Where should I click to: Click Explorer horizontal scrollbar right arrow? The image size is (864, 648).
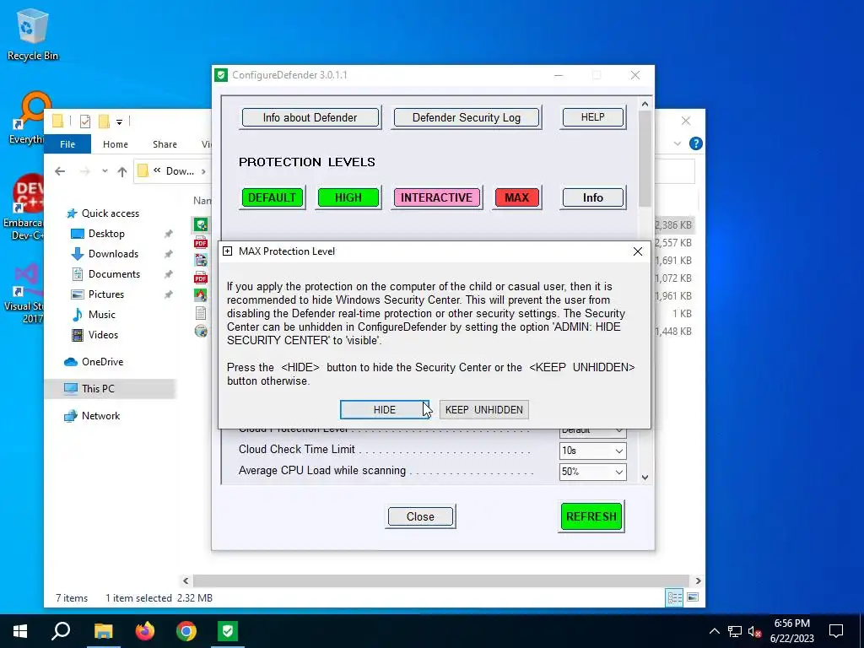(698, 580)
